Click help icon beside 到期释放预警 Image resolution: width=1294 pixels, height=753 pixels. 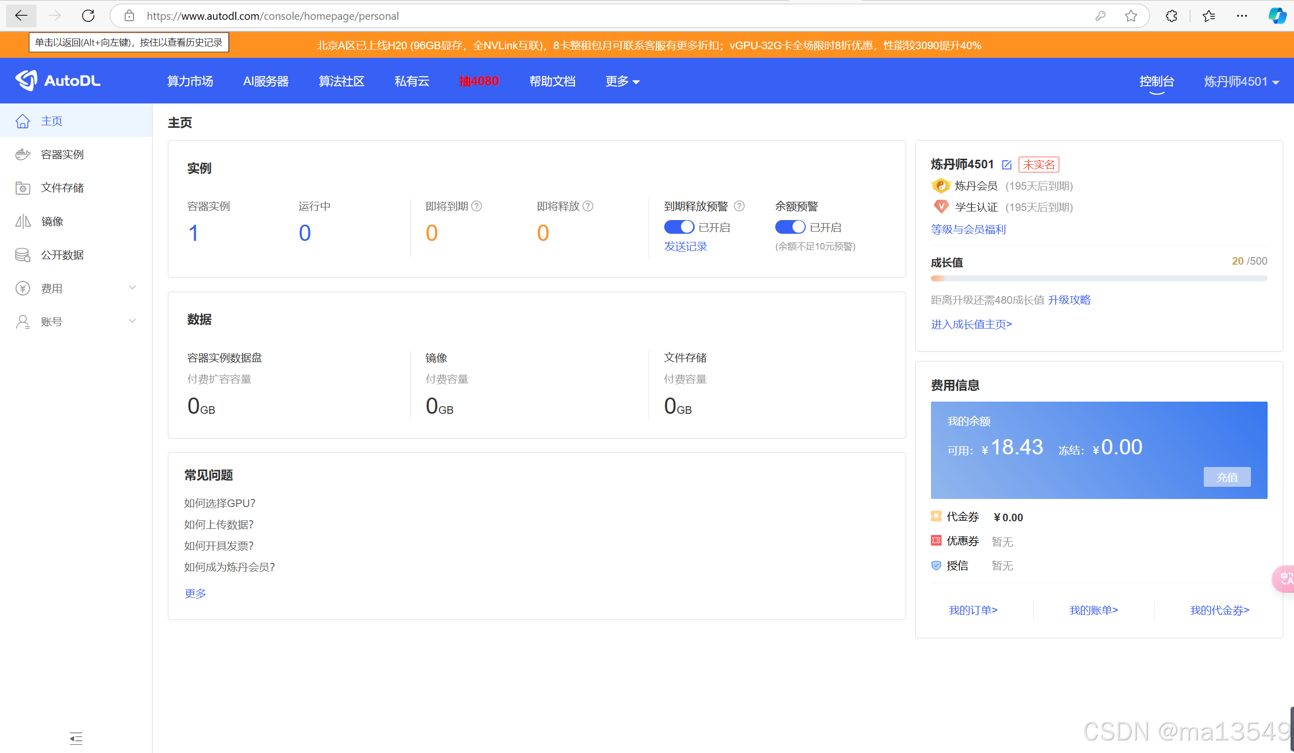pos(739,206)
